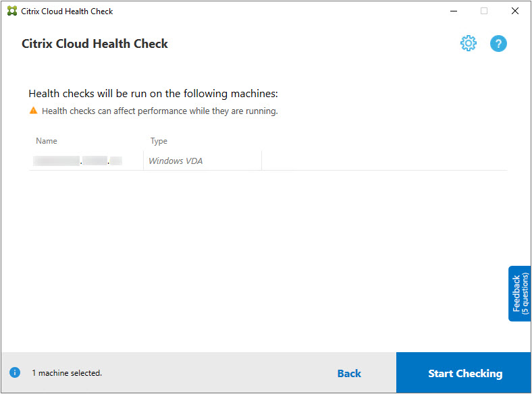This screenshot has height=394, width=532.
Task: Click the blue help question mark icon
Action: point(498,44)
